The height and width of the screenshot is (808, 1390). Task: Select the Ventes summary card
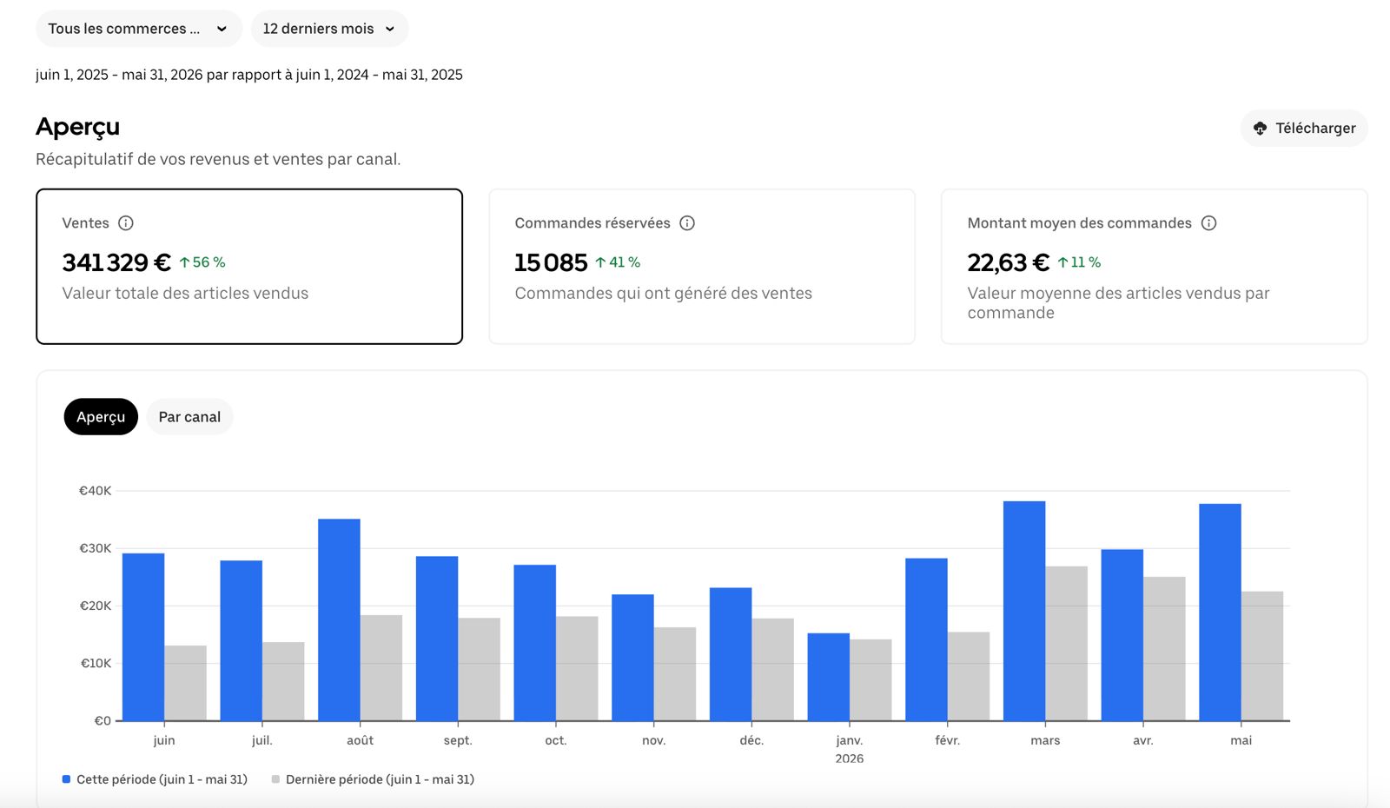249,267
